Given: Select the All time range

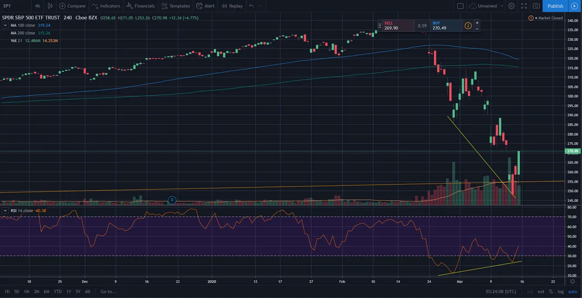Looking at the screenshot, I should [87, 292].
